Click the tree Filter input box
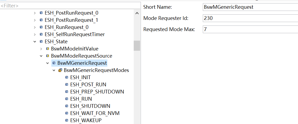The width and height of the screenshot is (298, 124). tap(70, 6)
